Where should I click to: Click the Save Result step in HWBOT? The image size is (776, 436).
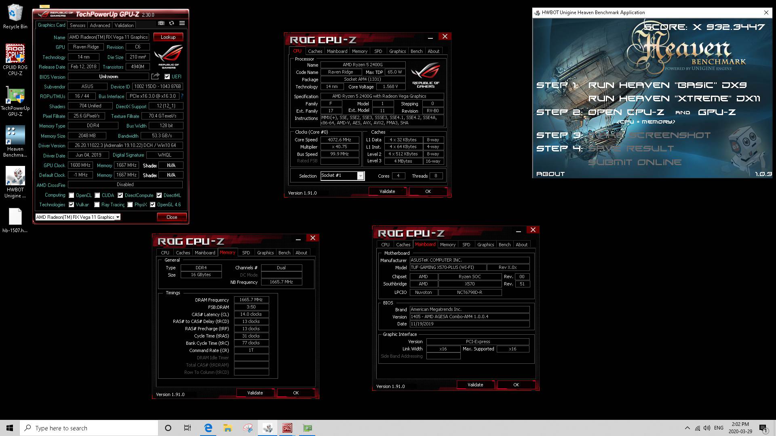coord(631,149)
